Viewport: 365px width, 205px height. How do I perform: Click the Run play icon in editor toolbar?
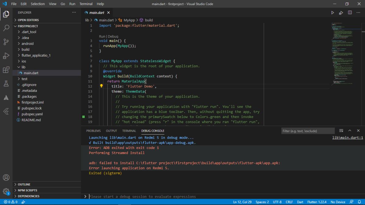click(x=332, y=12)
